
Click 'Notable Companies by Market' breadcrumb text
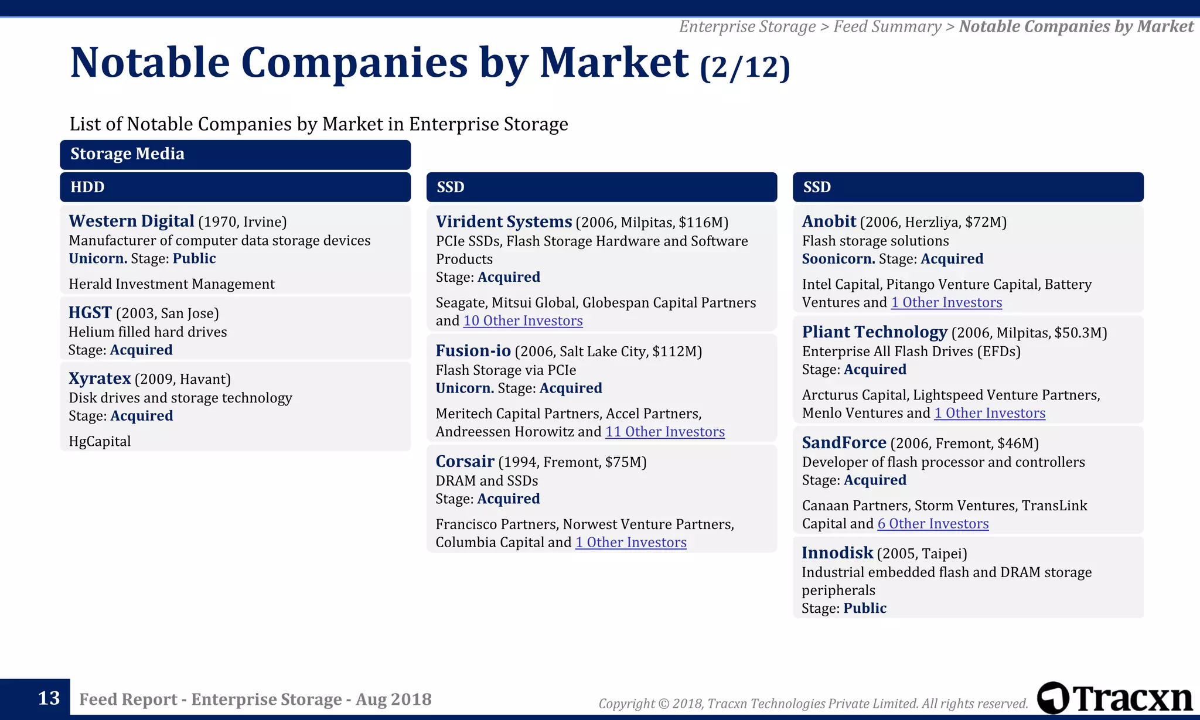click(x=1076, y=27)
